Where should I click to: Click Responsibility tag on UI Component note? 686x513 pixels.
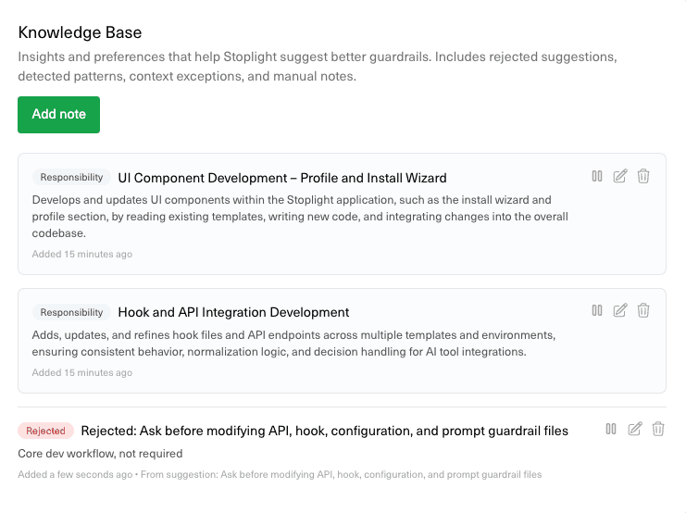71,178
